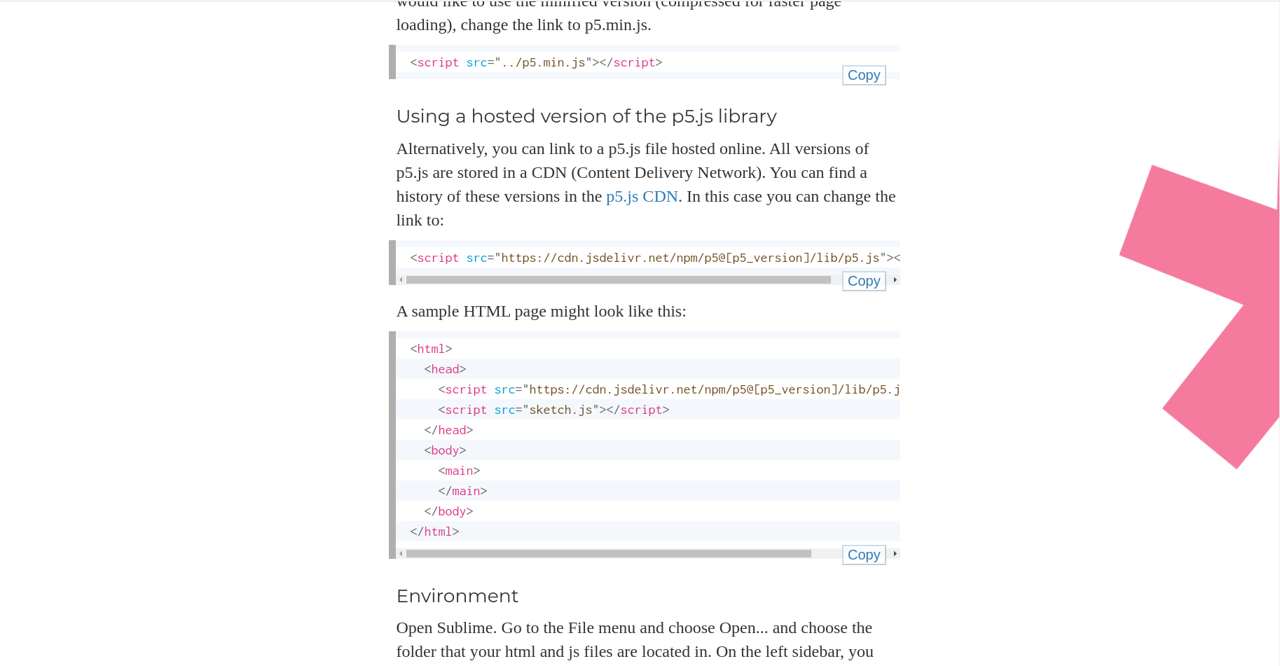1280x666 pixels.
Task: Click the vertical accent bar of first code block
Action: pos(392,62)
